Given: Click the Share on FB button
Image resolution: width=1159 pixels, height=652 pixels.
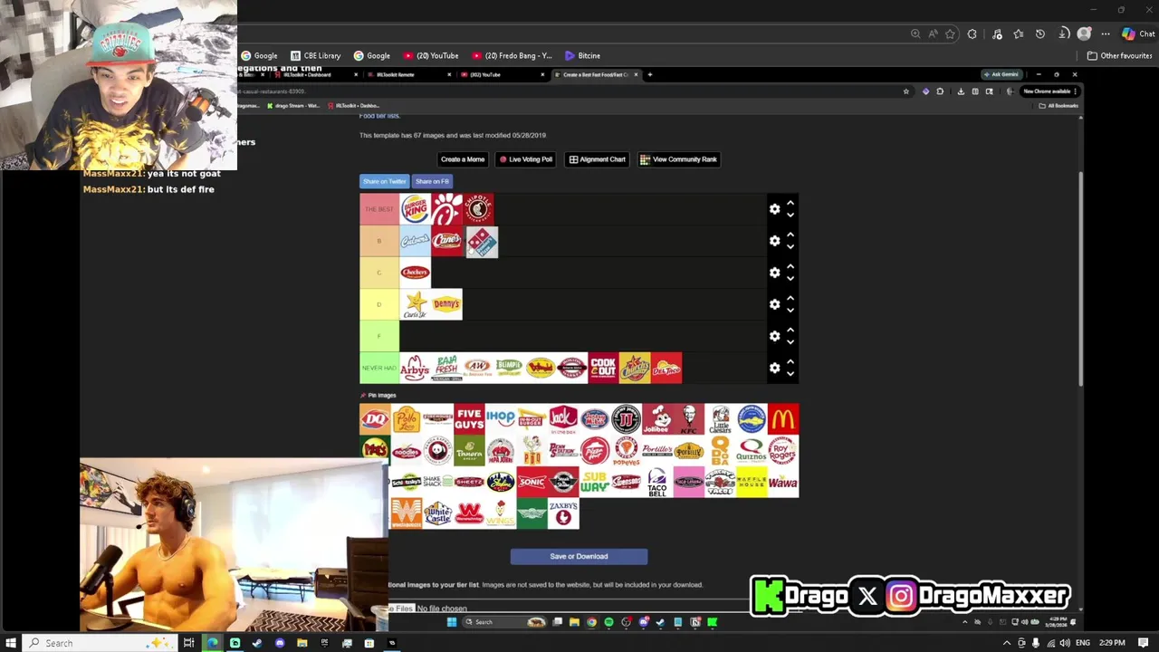Looking at the screenshot, I should [432, 181].
